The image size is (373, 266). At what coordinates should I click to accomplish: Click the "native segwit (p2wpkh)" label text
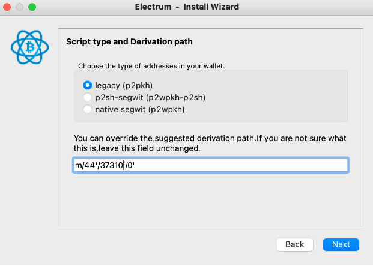click(x=139, y=109)
